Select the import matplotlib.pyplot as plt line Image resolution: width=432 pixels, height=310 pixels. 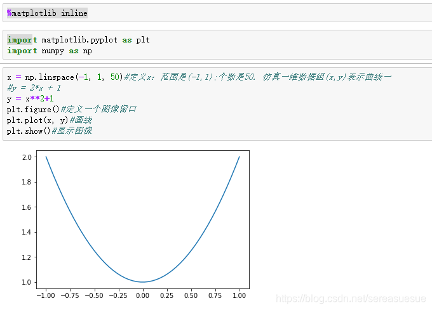[79, 40]
